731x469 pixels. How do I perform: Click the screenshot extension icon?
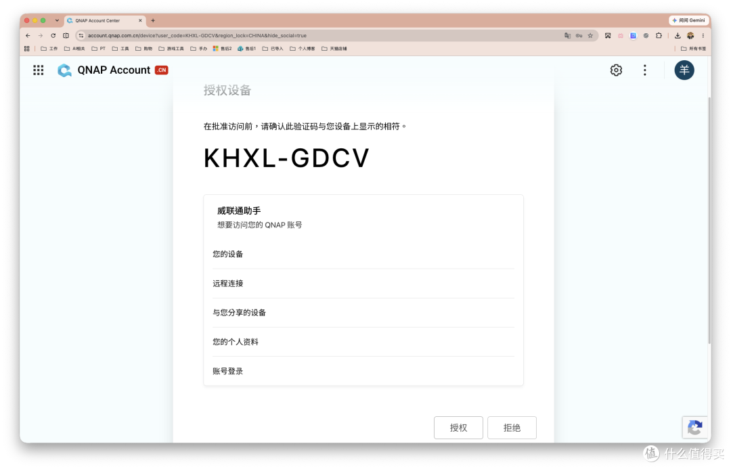[607, 35]
